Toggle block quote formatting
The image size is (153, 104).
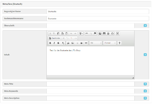coord(86,43)
